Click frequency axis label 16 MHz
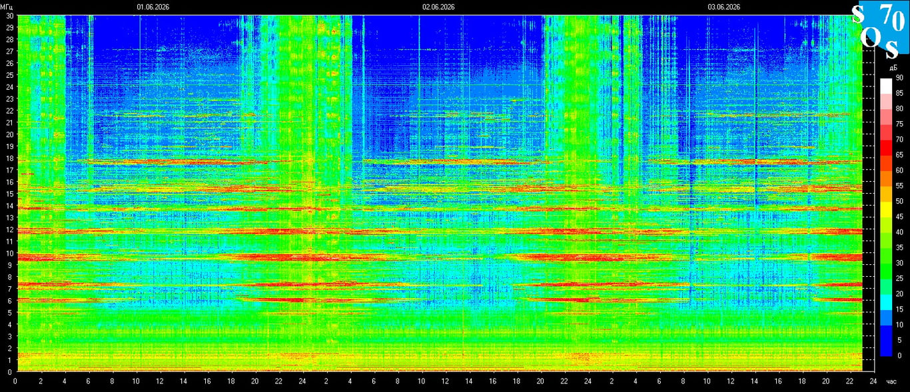The height and width of the screenshot is (392, 910). (x=10, y=182)
